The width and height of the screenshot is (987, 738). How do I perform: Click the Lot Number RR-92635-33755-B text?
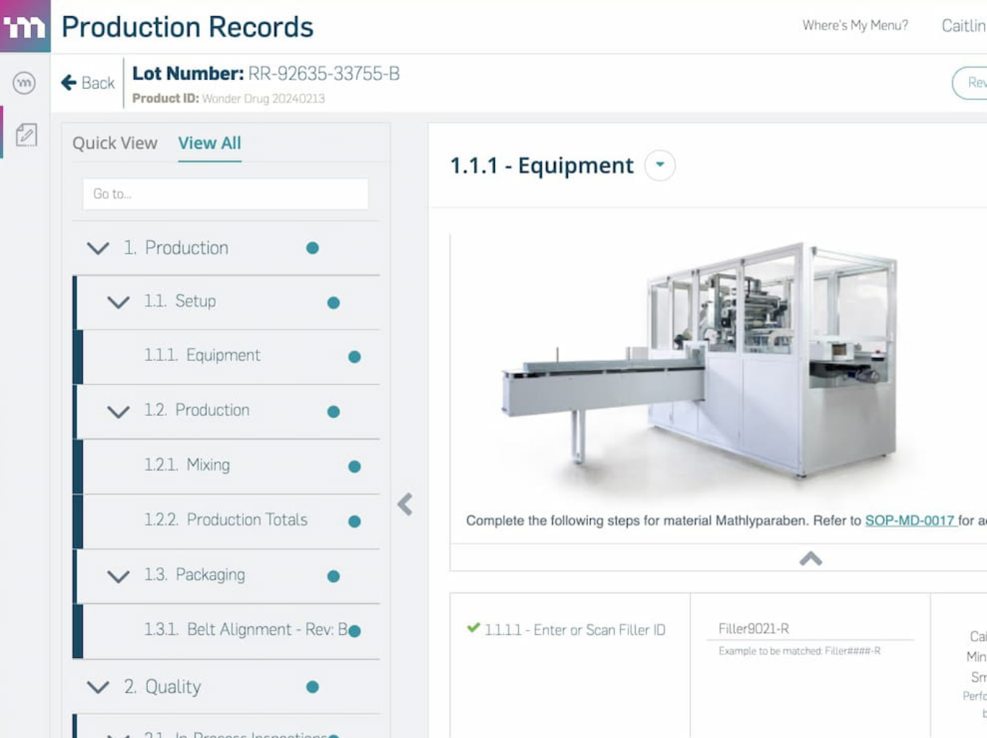[266, 74]
